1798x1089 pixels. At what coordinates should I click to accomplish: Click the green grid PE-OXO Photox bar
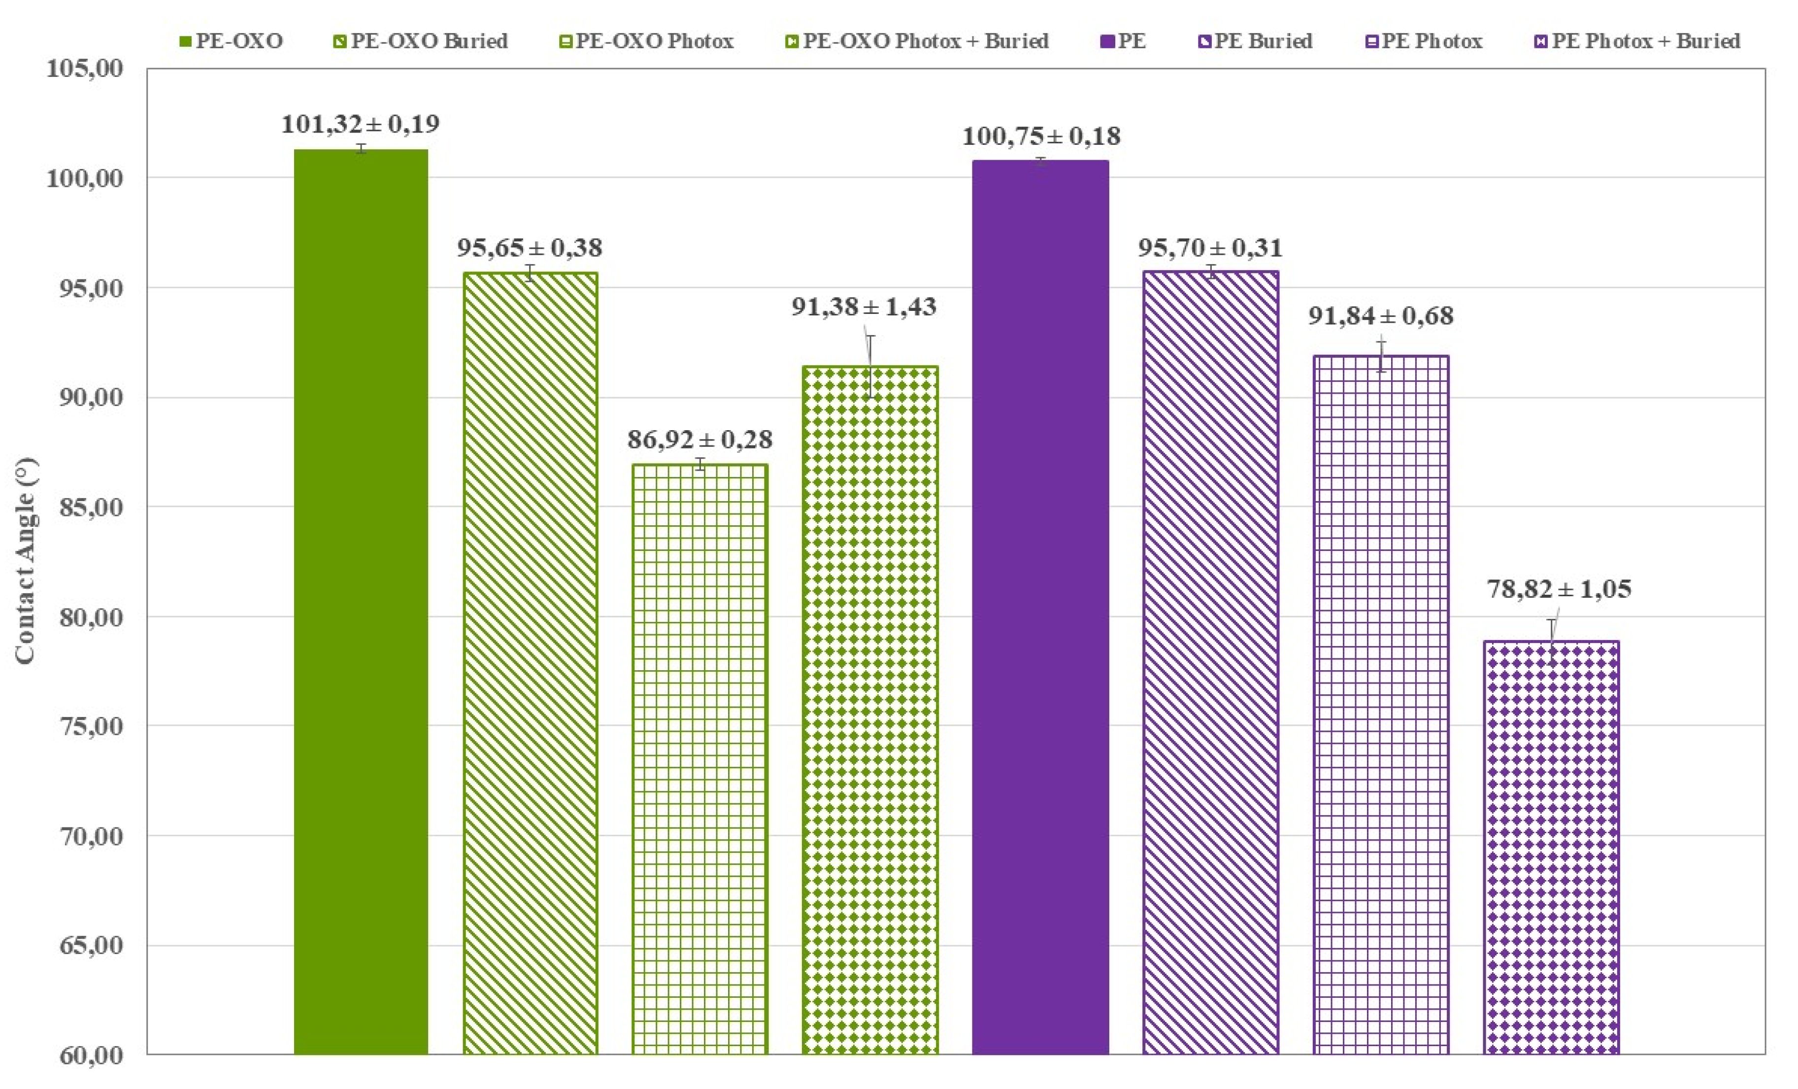point(700,759)
